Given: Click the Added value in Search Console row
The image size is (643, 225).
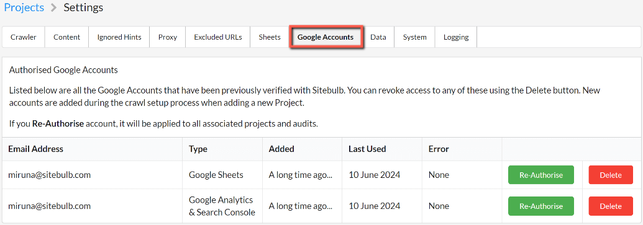Looking at the screenshot, I should [x=301, y=206].
